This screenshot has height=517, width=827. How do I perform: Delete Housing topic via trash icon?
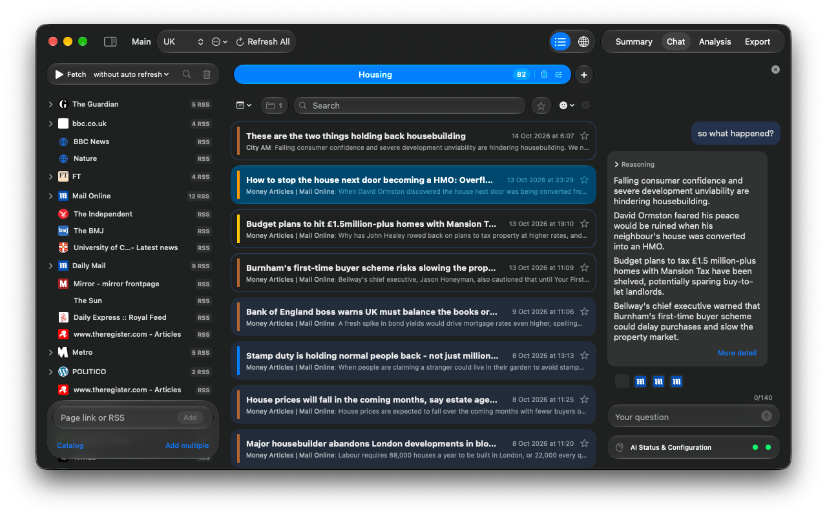click(x=544, y=74)
